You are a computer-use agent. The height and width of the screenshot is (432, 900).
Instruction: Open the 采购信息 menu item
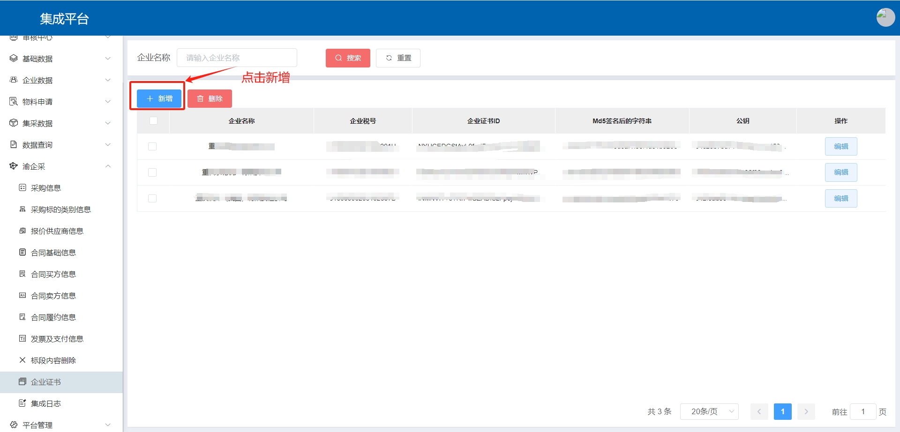[46, 188]
